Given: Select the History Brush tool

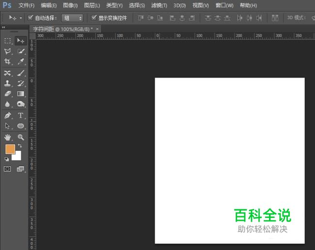Looking at the screenshot, I should [x=21, y=83].
